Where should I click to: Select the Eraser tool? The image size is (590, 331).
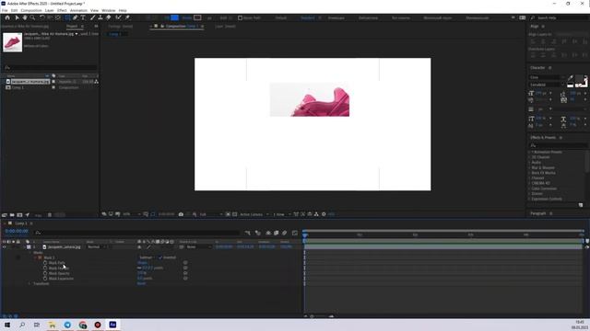pyautogui.click(x=109, y=17)
